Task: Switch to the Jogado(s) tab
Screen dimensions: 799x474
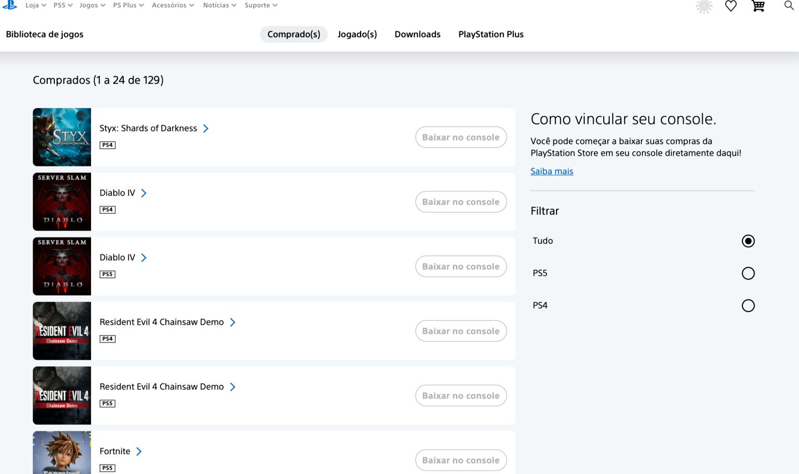Action: [357, 34]
